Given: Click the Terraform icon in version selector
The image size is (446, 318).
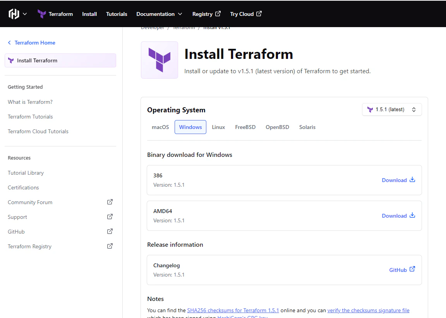Looking at the screenshot, I should [370, 110].
